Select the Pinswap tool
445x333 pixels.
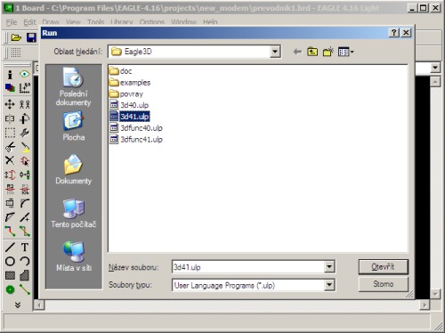click(x=10, y=175)
